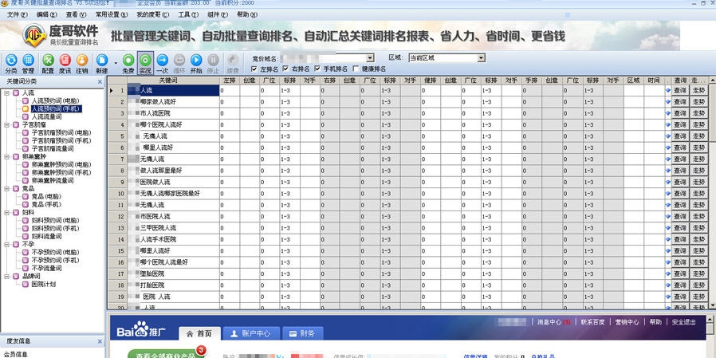
Task: Select the 竞品(手机) tree node icon
Action: click(x=26, y=205)
